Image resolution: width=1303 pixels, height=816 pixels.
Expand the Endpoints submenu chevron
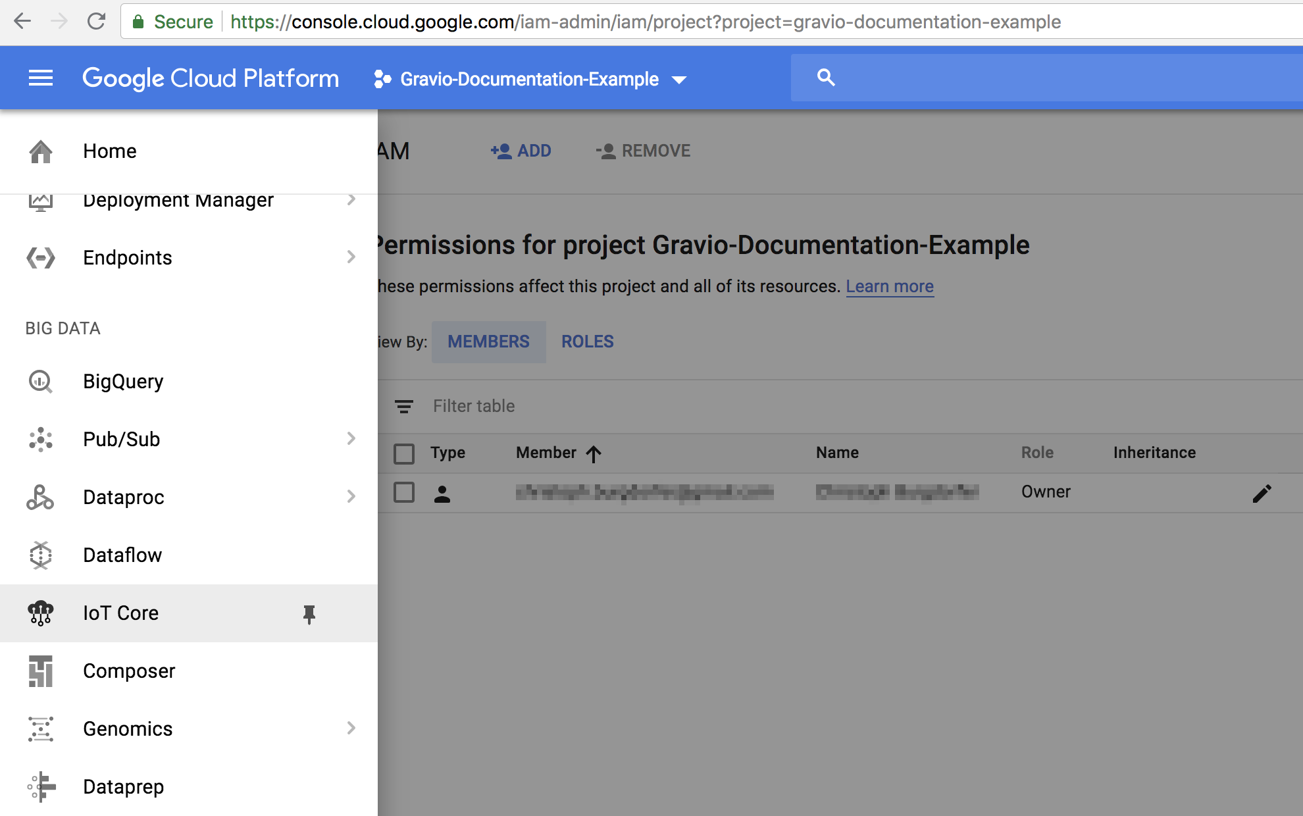click(351, 257)
